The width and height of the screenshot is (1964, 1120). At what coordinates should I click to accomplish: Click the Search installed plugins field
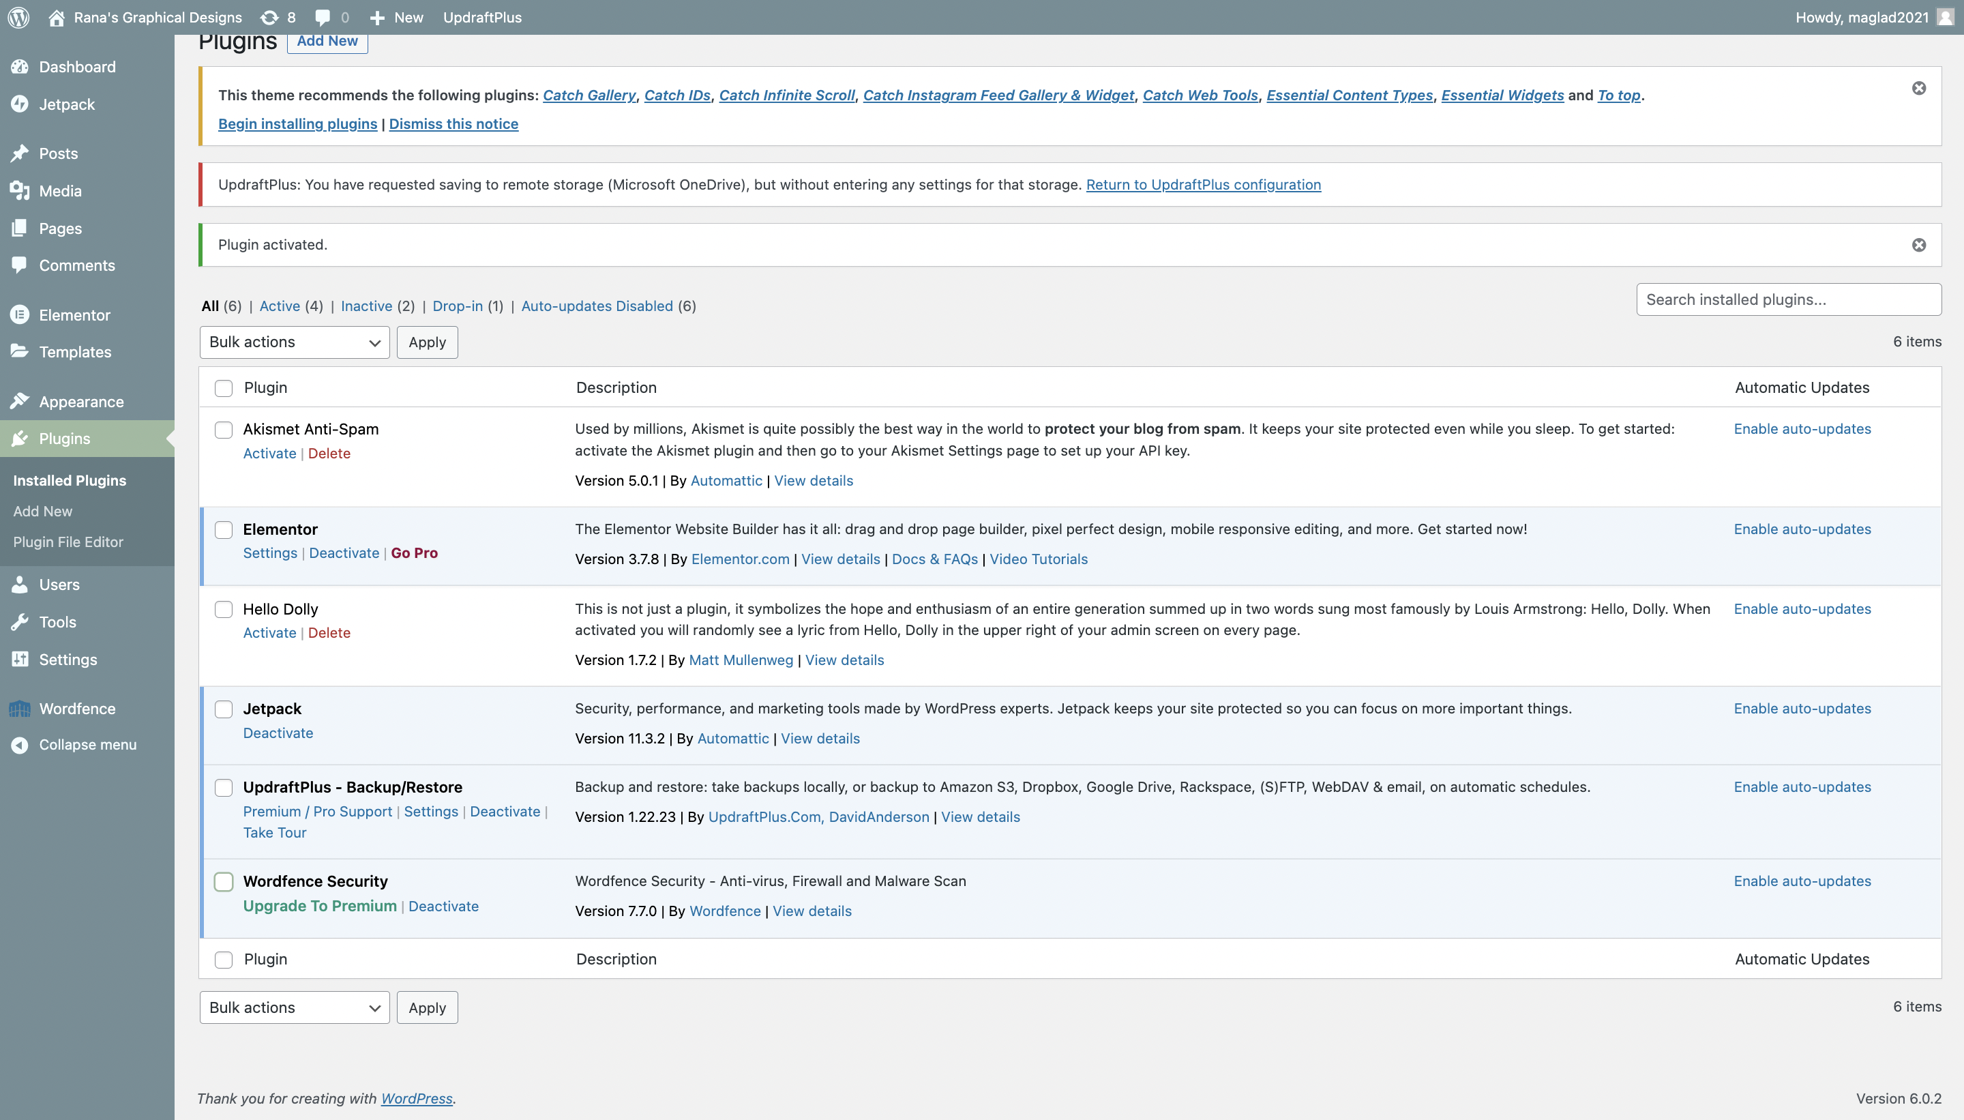(1788, 299)
